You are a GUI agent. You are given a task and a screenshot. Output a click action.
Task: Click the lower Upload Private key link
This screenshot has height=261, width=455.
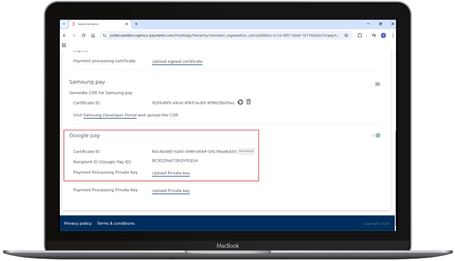(171, 191)
